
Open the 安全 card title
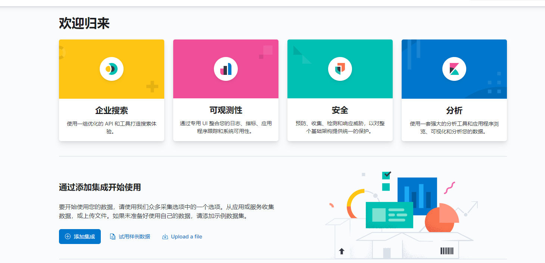point(340,110)
